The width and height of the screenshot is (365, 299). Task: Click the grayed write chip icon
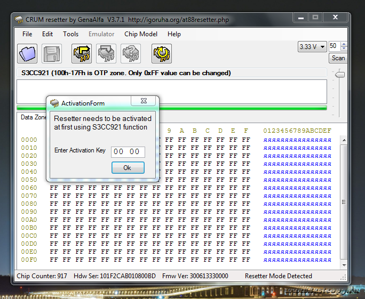click(x=106, y=54)
